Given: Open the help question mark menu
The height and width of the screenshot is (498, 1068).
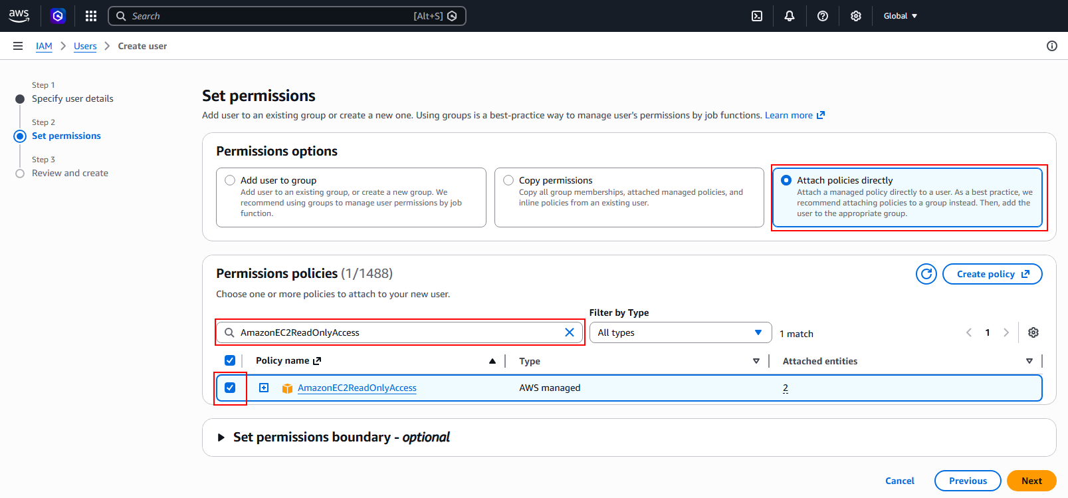Looking at the screenshot, I should pyautogui.click(x=823, y=16).
